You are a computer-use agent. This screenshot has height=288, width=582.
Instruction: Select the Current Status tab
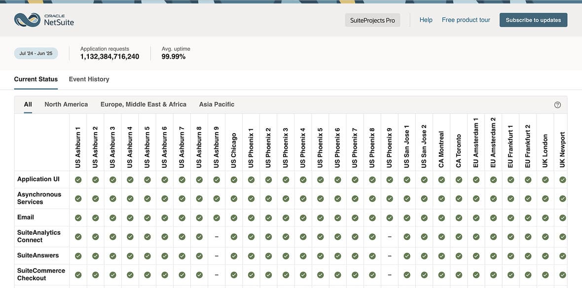[36, 79]
